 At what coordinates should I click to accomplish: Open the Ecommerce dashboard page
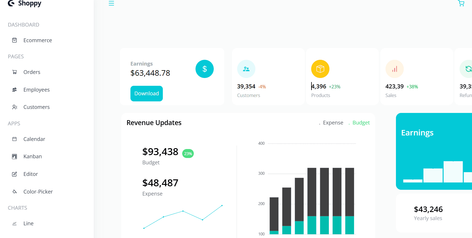pyautogui.click(x=38, y=40)
